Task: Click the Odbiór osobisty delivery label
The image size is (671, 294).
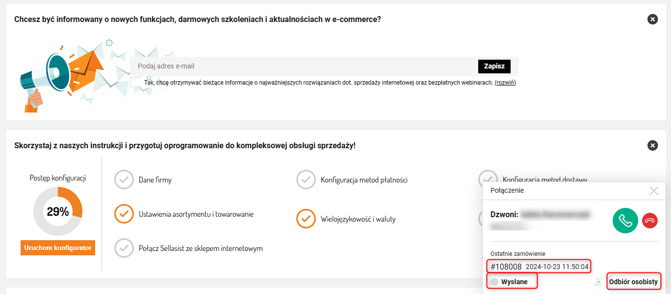Action: pos(633,282)
